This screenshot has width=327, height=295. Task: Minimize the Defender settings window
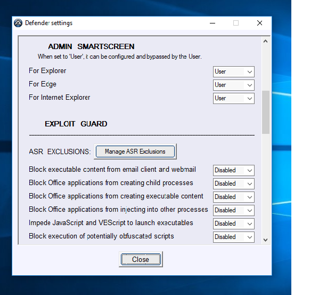pos(212,23)
